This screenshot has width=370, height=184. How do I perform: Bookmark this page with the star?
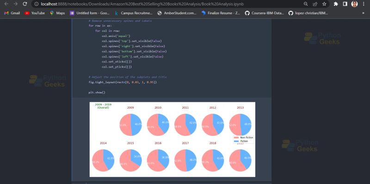[x=324, y=4]
